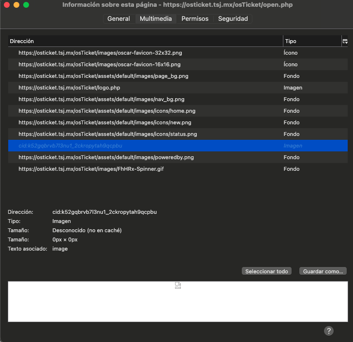The image size is (353, 342).
Task: Click the column picker icon in table header
Action: click(345, 42)
